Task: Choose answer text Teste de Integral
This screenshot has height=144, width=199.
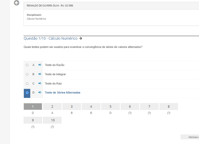Action: [55, 74]
